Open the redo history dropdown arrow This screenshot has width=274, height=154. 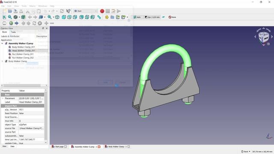click(57, 11)
